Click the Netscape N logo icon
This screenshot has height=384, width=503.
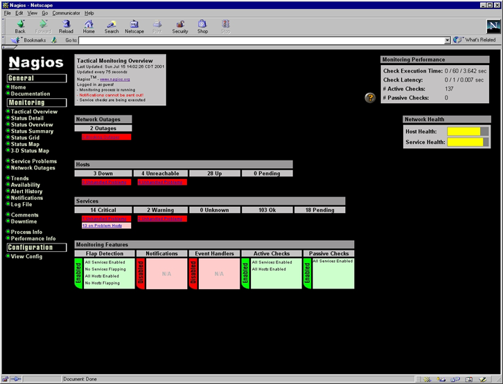[x=493, y=26]
